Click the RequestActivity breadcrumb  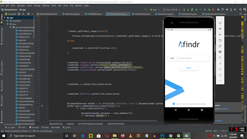[x=56, y=124]
